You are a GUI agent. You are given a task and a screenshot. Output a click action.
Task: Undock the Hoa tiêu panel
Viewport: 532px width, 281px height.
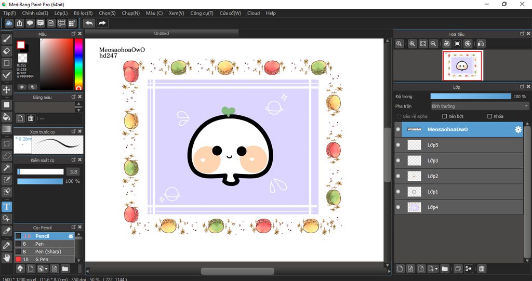click(522, 34)
